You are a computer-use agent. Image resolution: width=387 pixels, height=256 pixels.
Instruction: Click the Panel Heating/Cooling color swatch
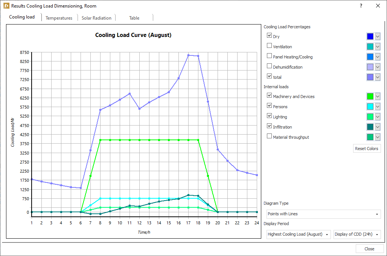[370, 57]
